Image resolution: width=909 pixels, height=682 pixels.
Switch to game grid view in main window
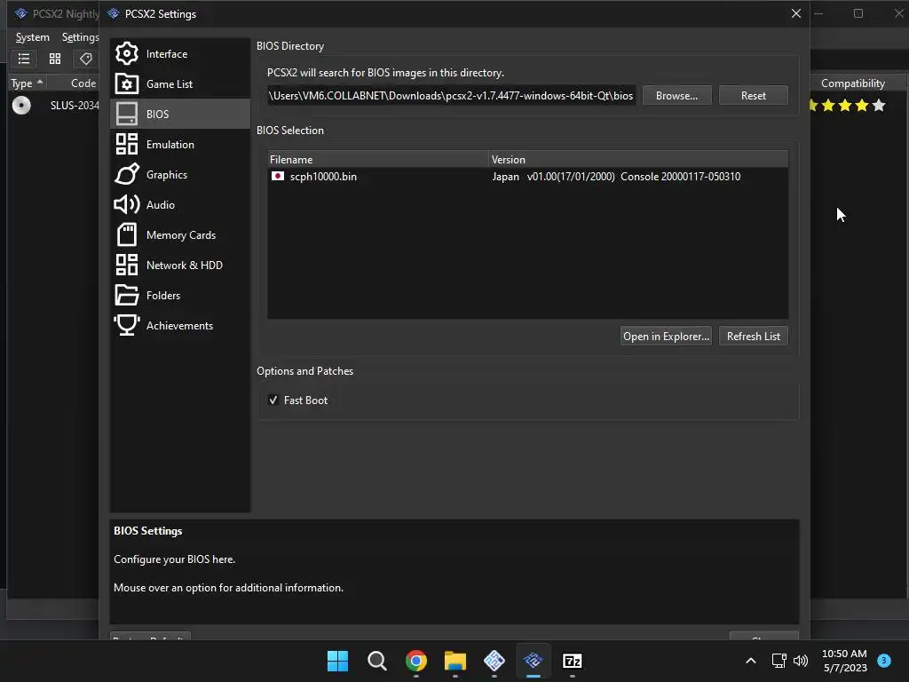(55, 59)
